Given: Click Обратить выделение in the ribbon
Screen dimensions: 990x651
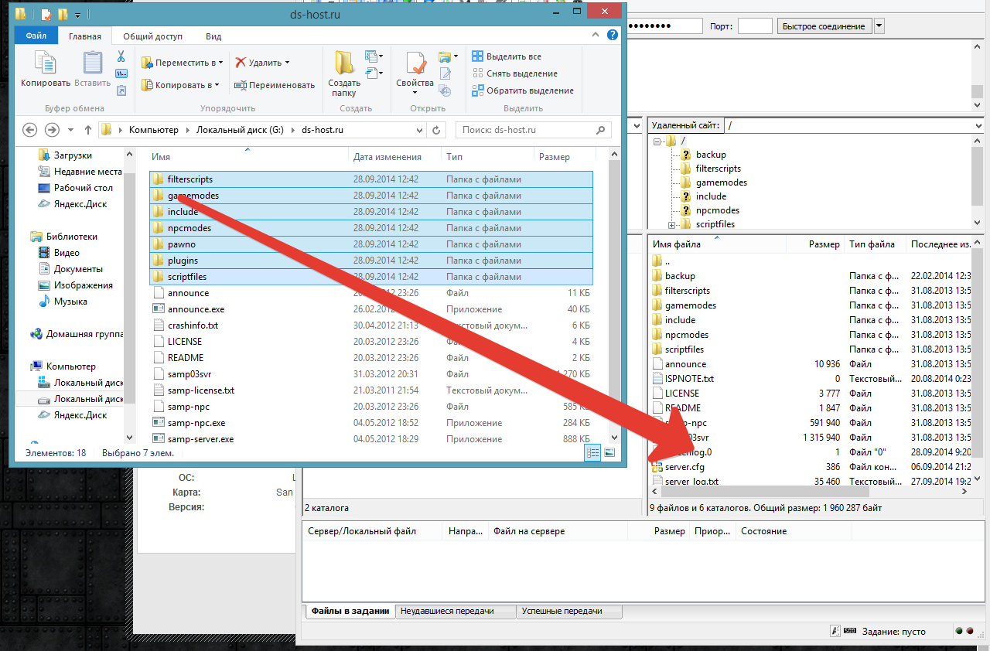Looking at the screenshot, I should [523, 90].
